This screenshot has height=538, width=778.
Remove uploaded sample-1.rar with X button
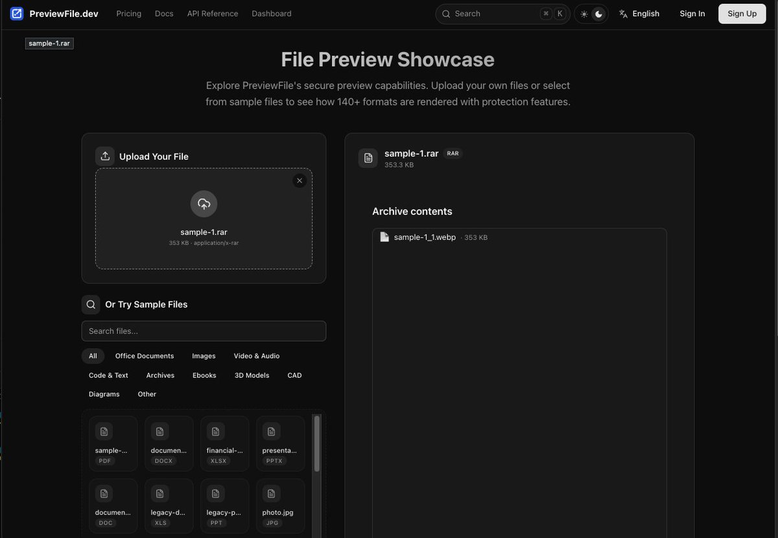[300, 181]
